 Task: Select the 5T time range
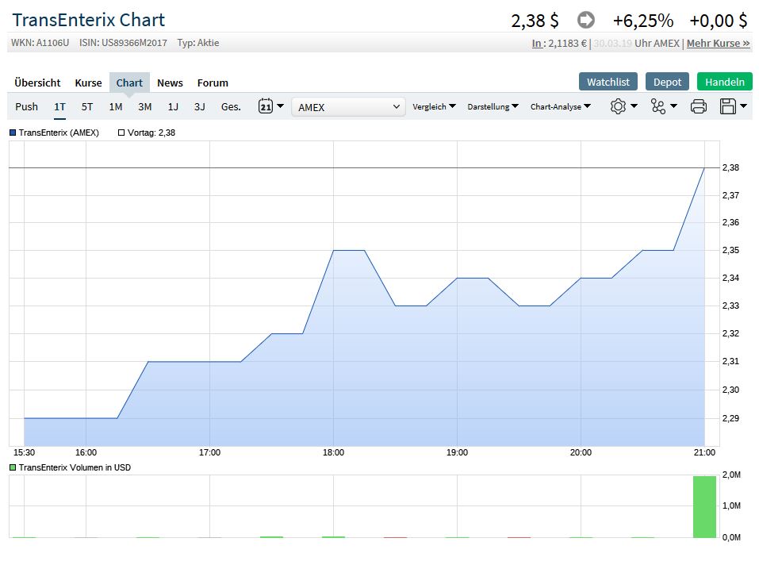click(x=87, y=106)
